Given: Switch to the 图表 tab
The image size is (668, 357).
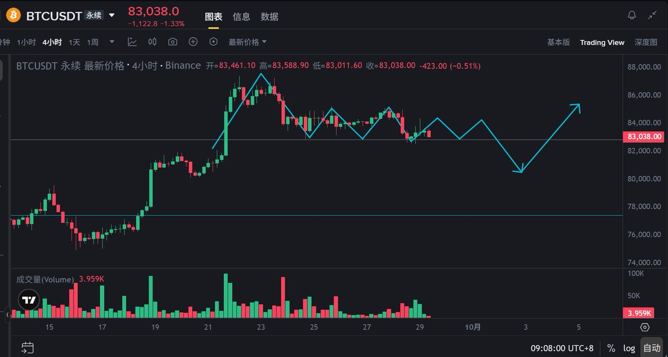Looking at the screenshot, I should (x=214, y=17).
